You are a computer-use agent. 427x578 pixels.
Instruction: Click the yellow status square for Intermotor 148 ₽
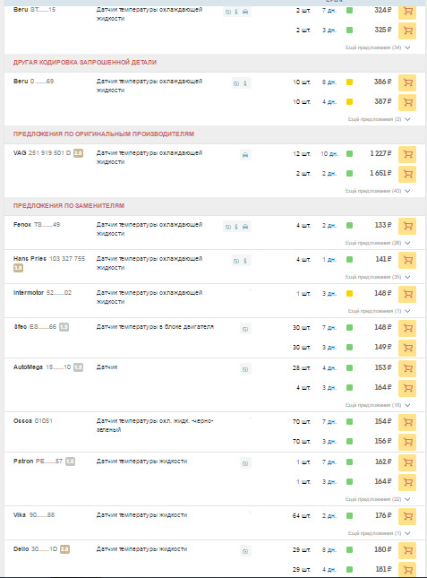tap(350, 294)
